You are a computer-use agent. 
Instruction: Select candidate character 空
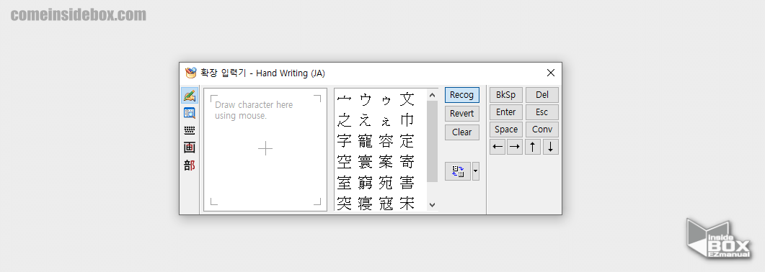pos(345,162)
